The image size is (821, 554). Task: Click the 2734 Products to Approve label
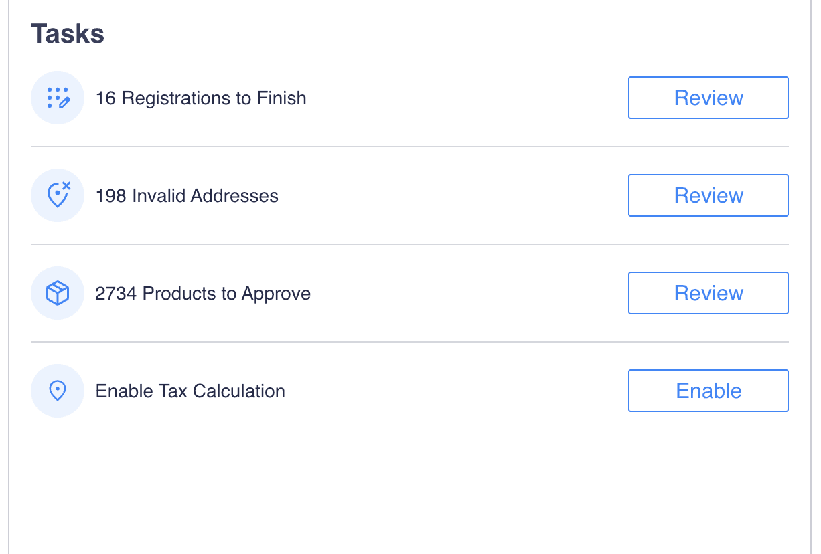203,293
